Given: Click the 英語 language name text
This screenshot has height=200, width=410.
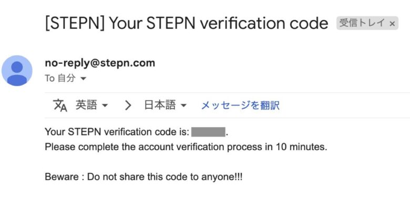Looking at the screenshot, I should tap(86, 105).
